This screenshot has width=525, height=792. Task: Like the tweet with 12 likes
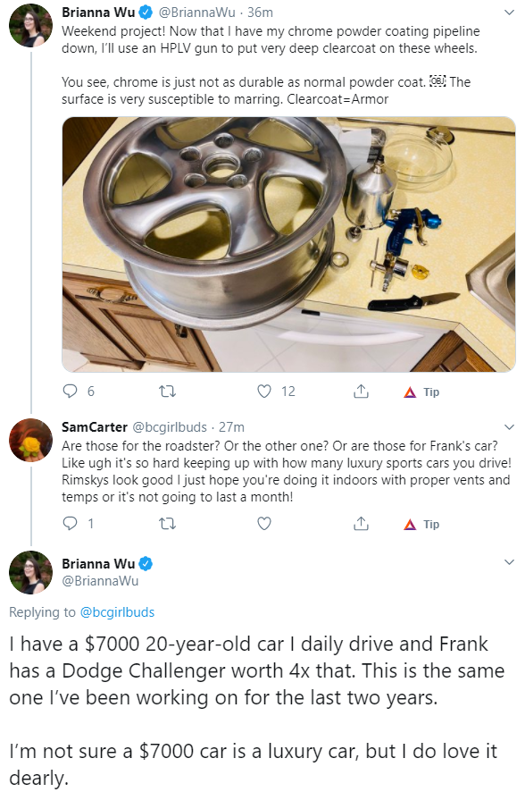point(264,392)
